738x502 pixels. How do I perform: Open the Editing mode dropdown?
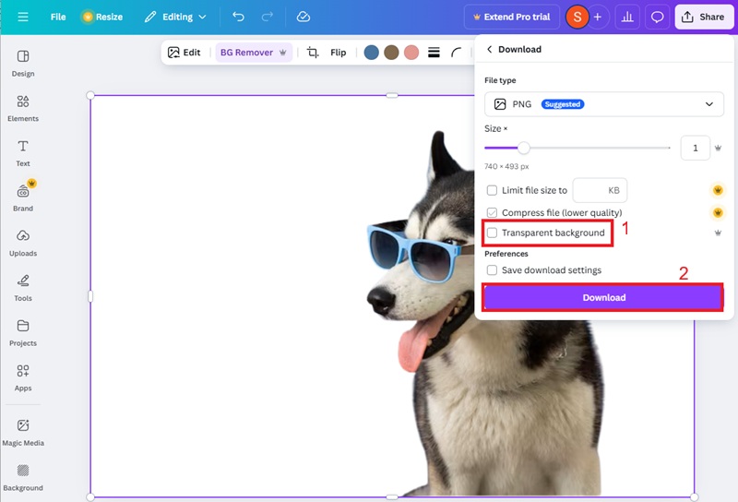click(175, 17)
